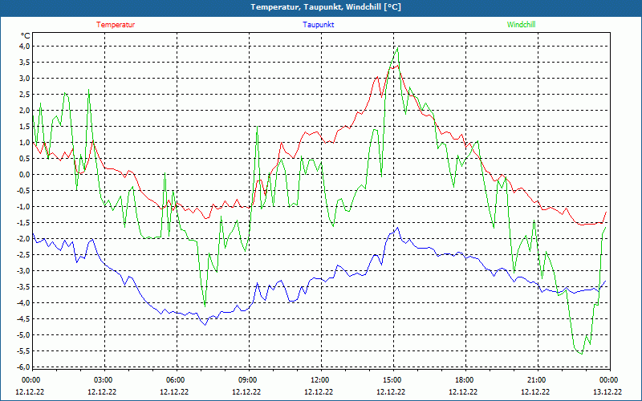
Task: Click the -1,0 y-axis value
Action: click(23, 207)
